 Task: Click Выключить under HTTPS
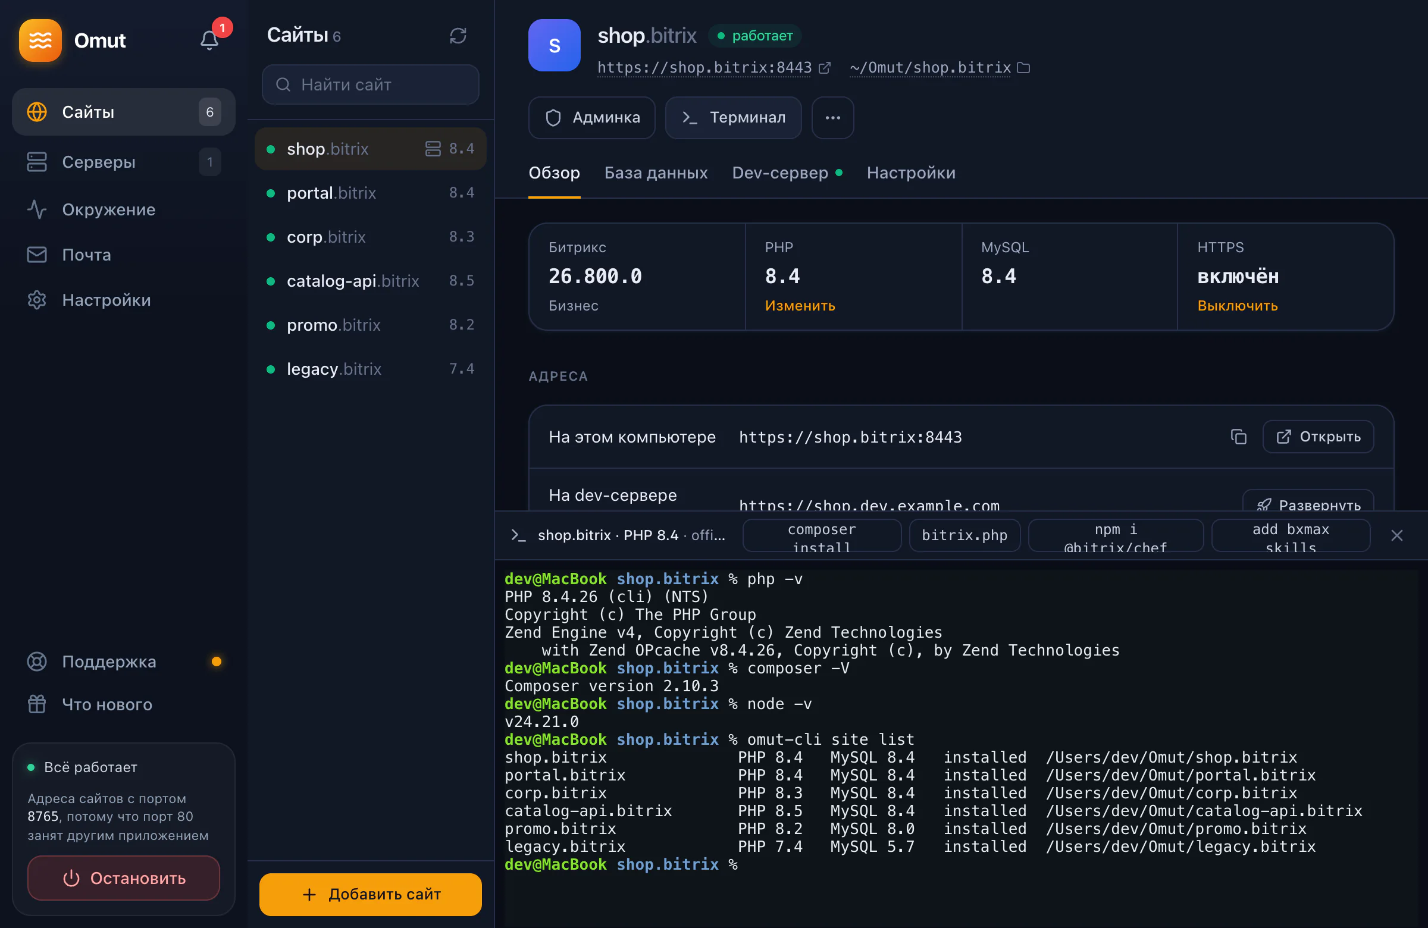click(x=1237, y=305)
